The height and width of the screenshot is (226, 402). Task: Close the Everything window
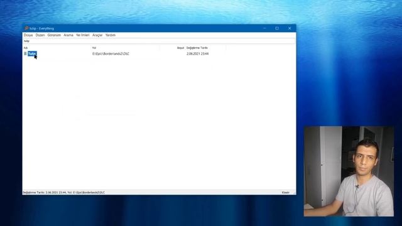[290, 28]
